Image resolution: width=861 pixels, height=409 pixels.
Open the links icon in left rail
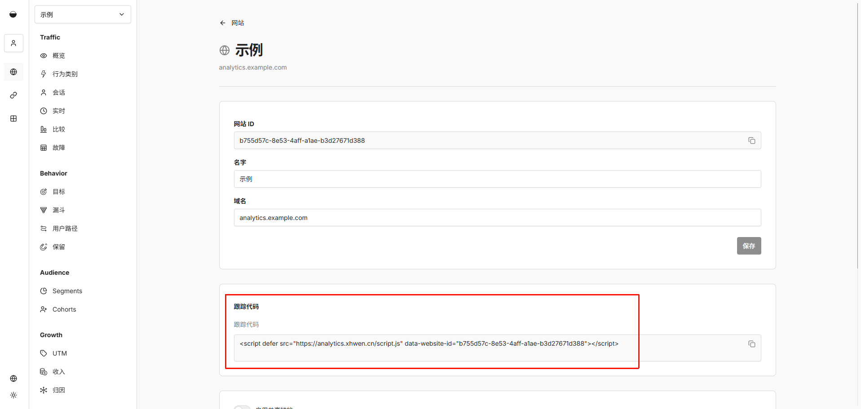coord(13,95)
